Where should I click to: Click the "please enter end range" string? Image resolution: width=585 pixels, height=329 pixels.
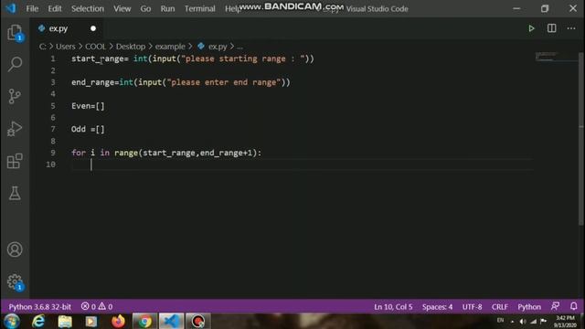(223, 82)
